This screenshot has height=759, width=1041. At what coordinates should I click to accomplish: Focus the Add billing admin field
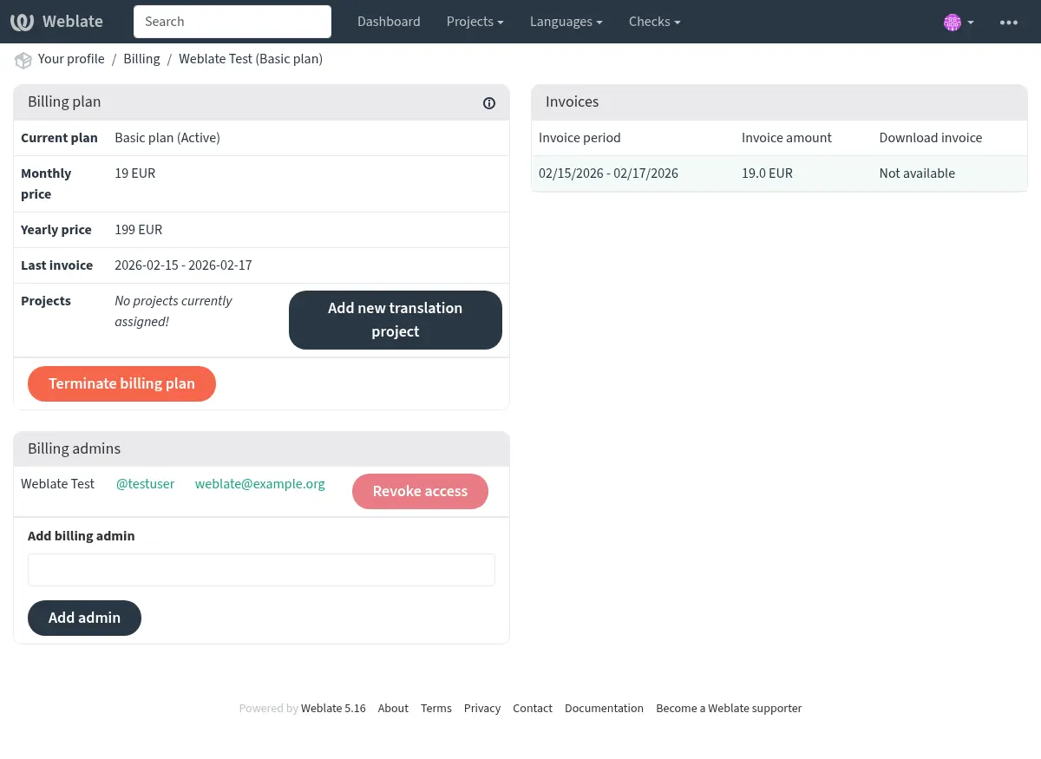click(x=261, y=570)
